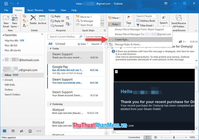Open the Google Pay email
199x140 pixels.
click(x=75, y=70)
